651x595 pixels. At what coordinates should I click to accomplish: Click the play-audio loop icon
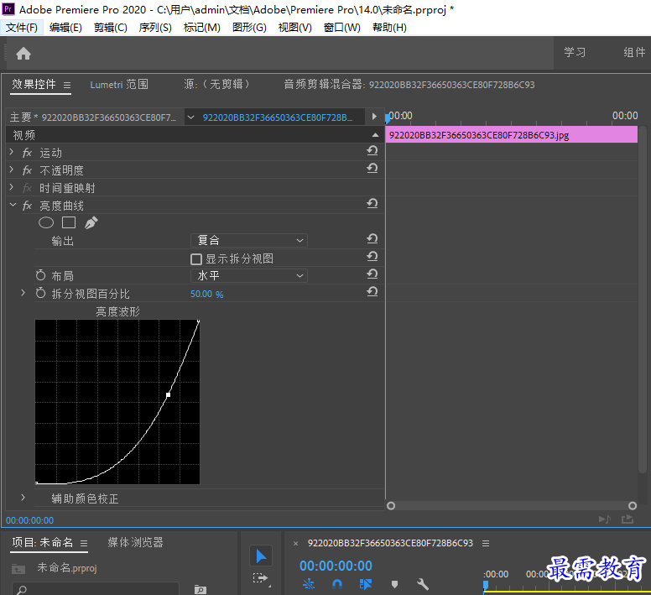tap(605, 519)
